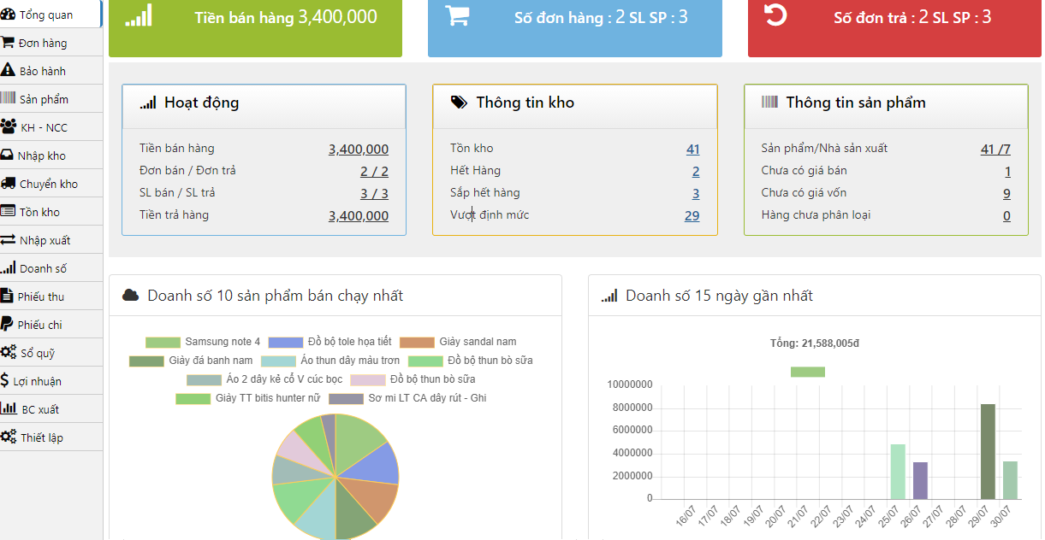Viewport: 1045px width, 540px height.
Task: Open the Tồn kho sidebar menu
Action: (39, 212)
